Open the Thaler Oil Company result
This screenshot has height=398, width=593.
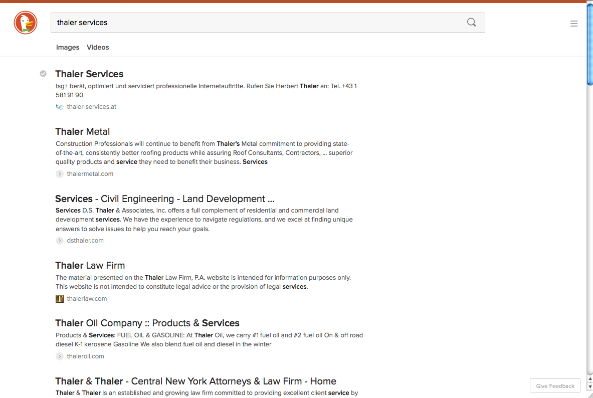point(147,323)
